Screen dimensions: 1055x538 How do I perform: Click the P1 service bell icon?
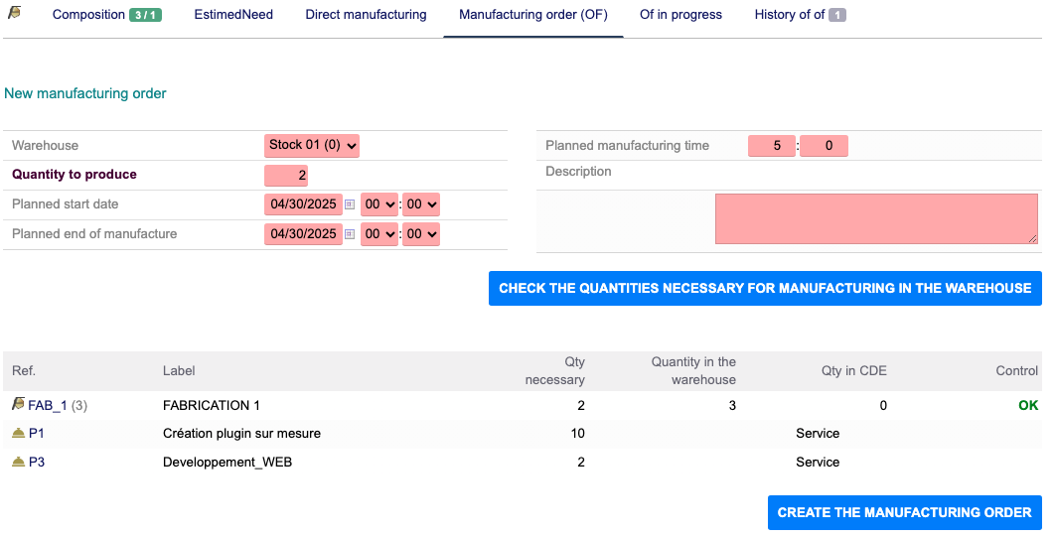[18, 433]
